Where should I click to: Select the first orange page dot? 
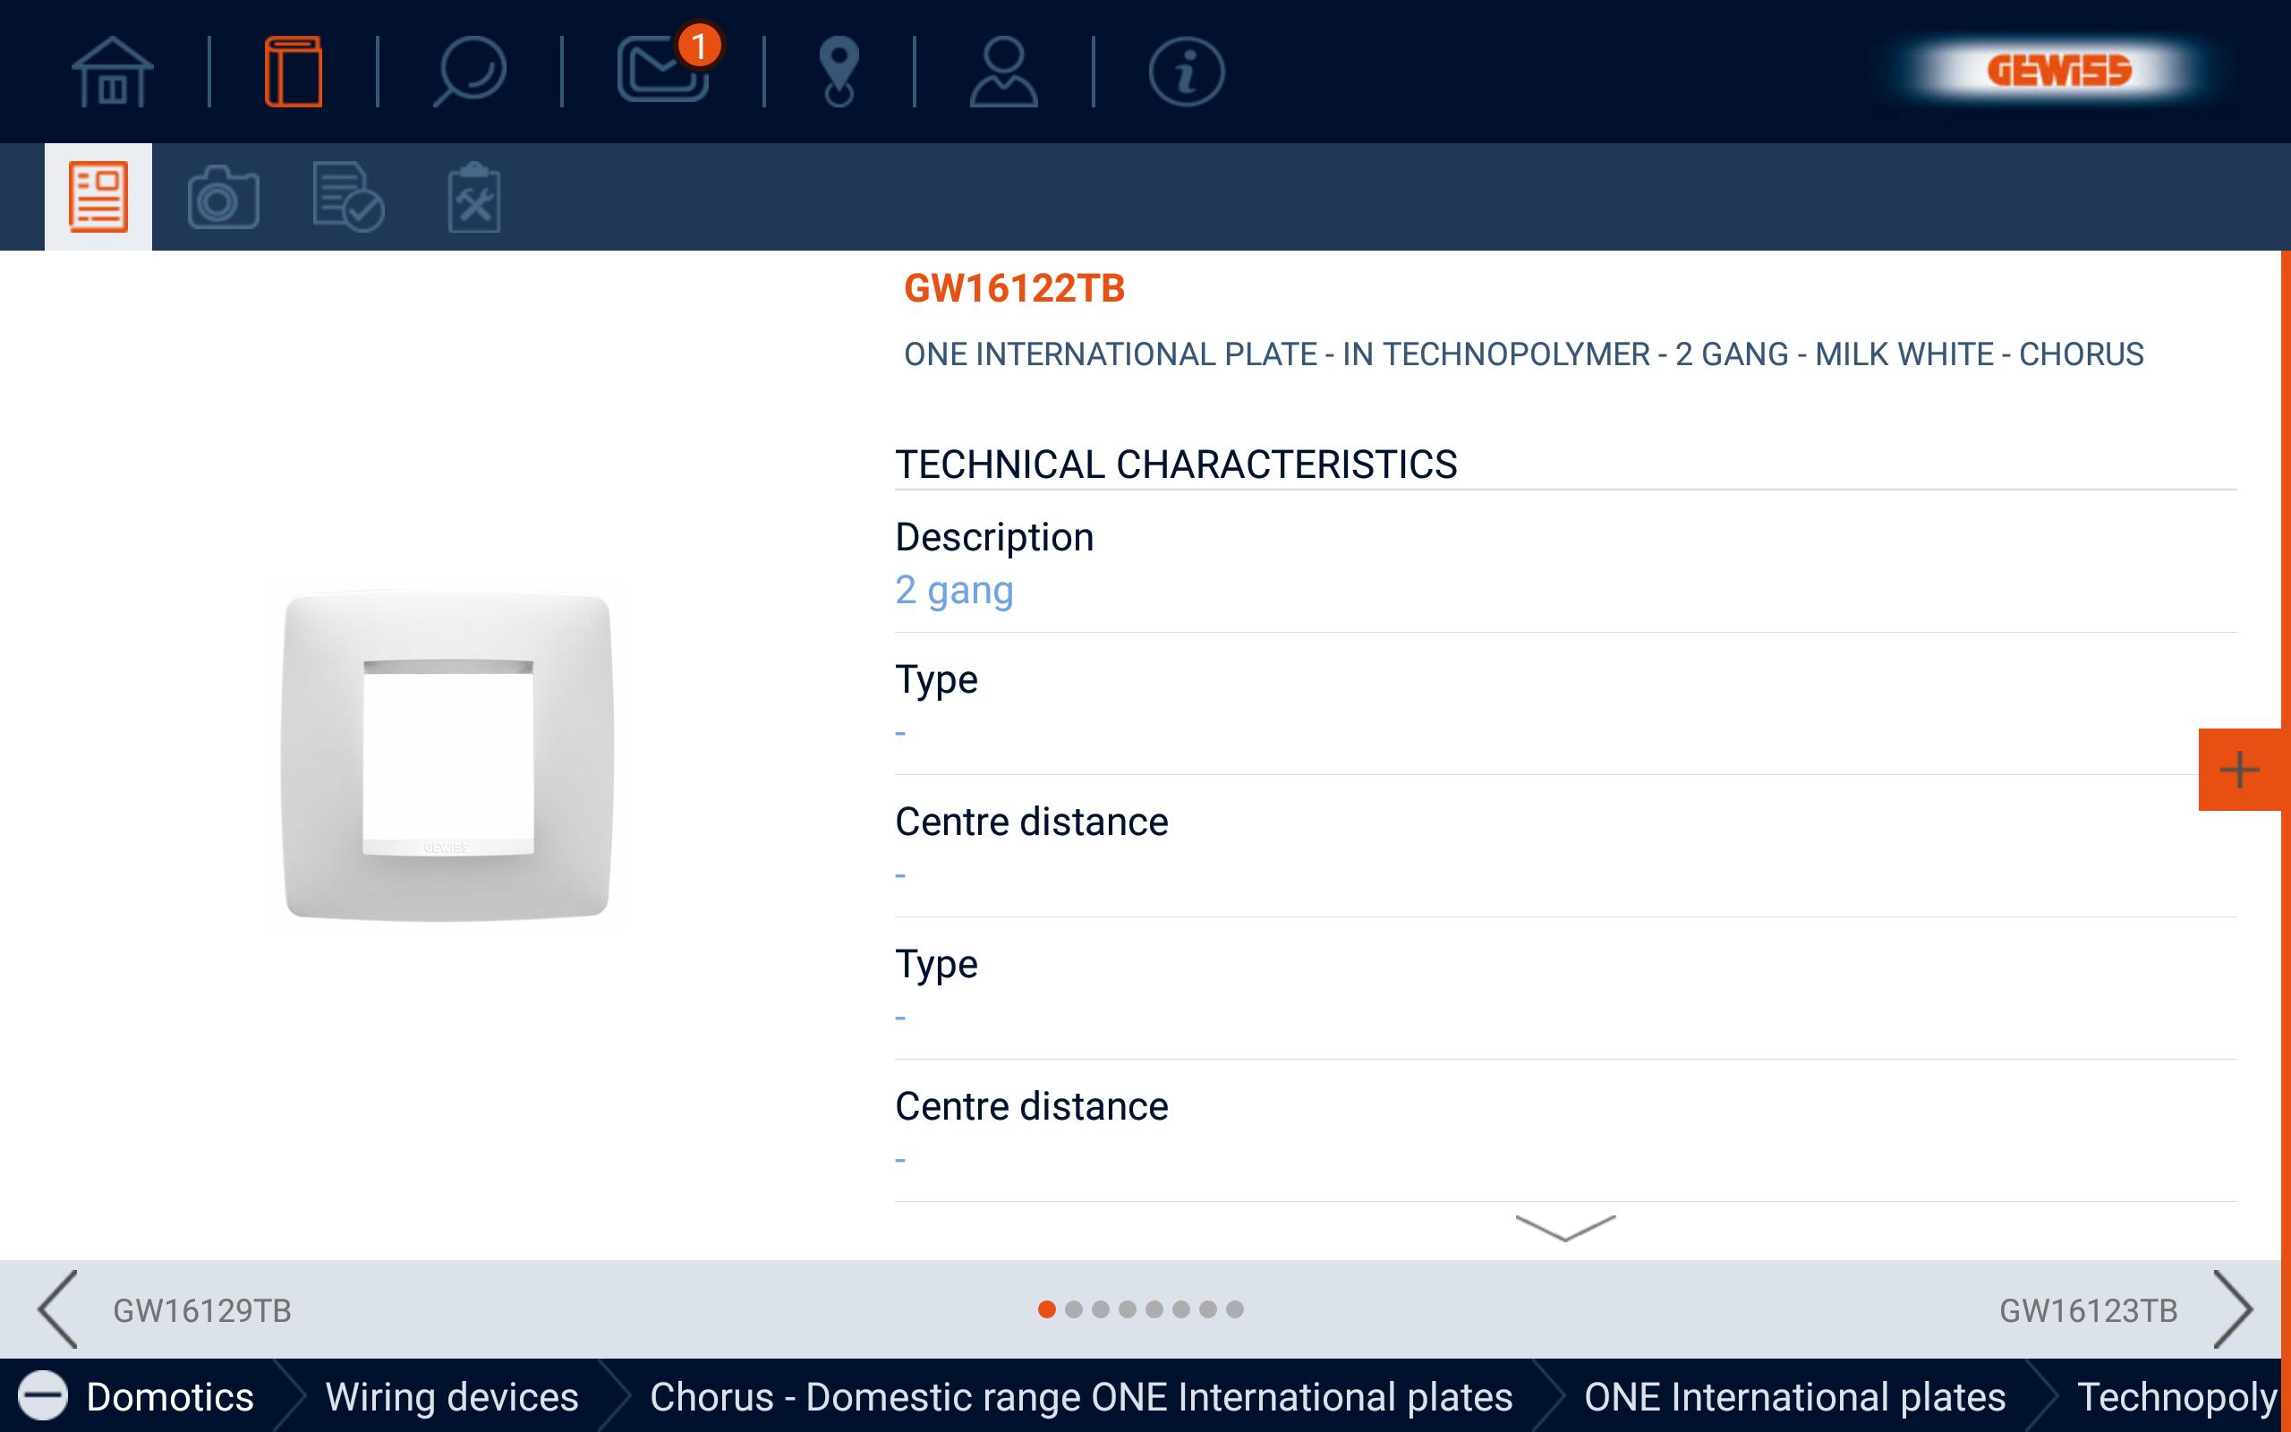pos(1046,1308)
